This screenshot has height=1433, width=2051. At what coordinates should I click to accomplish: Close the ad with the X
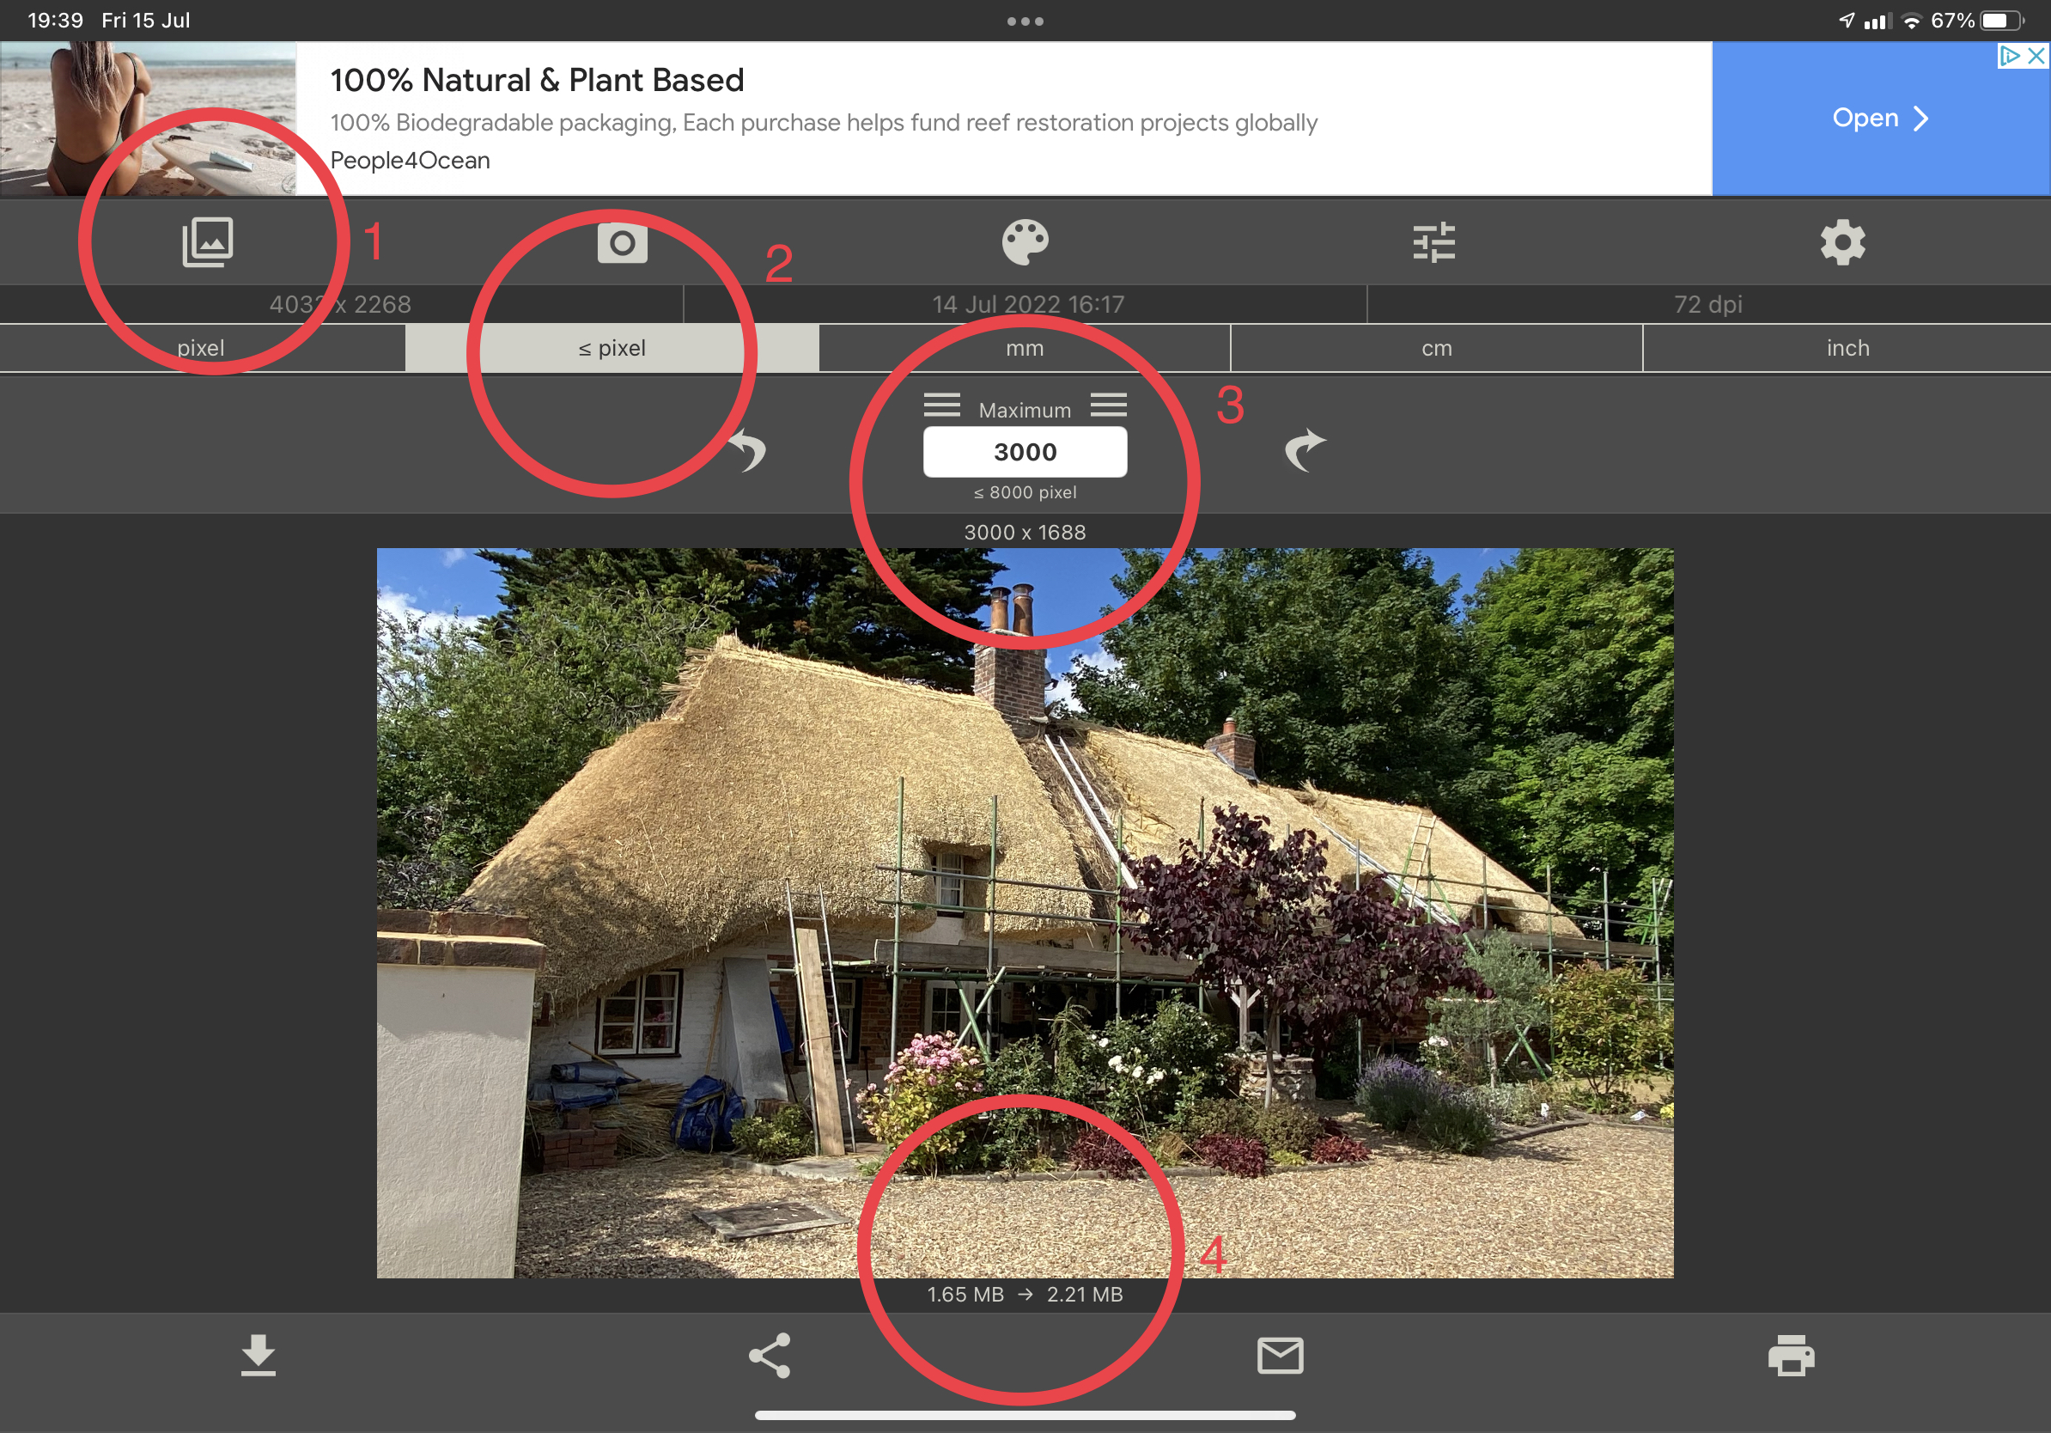[2036, 57]
